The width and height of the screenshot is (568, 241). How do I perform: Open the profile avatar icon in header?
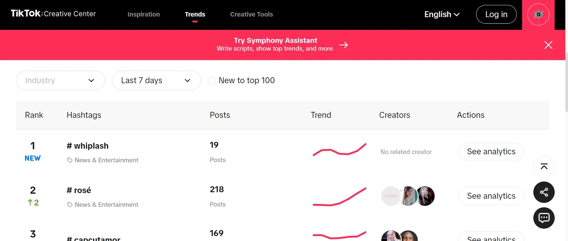[538, 15]
